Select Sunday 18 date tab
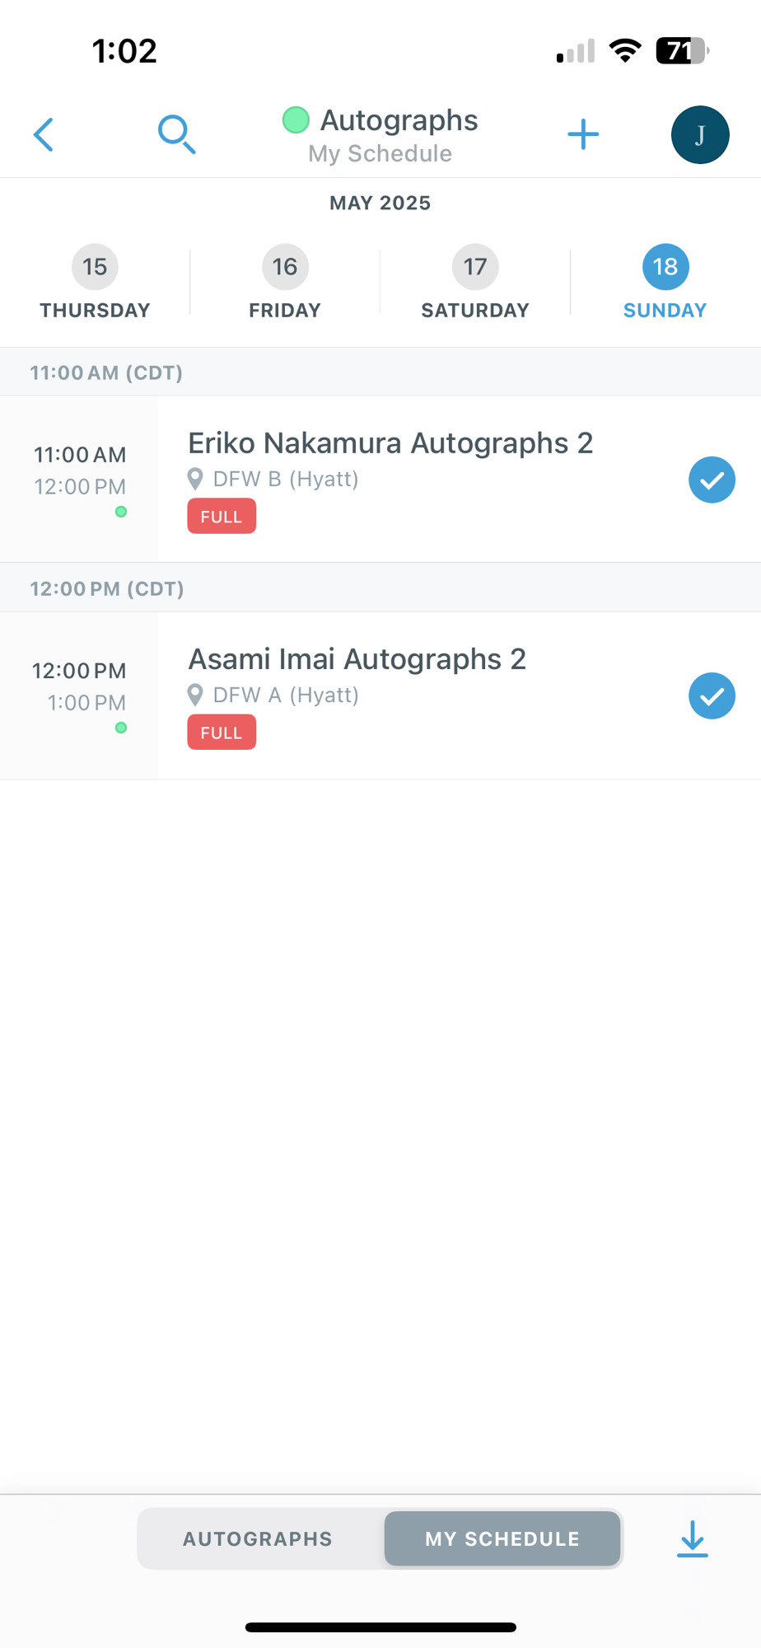This screenshot has height=1648, width=761. click(665, 283)
